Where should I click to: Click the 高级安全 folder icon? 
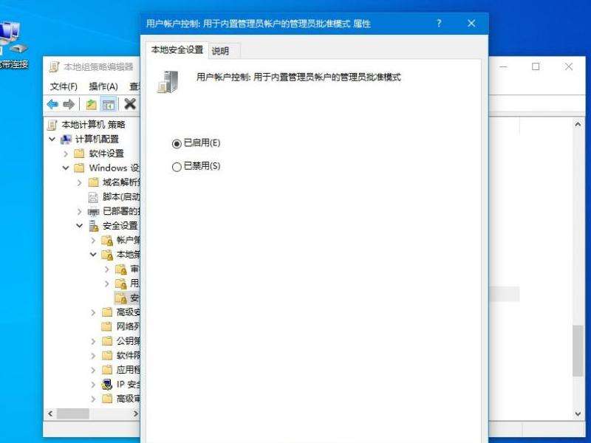107,312
